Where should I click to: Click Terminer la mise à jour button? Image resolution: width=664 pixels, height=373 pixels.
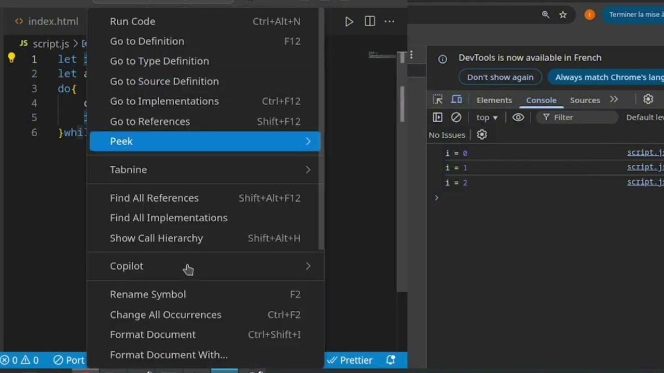(x=633, y=15)
